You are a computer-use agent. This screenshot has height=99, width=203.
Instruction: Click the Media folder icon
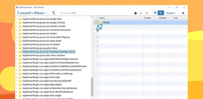pyautogui.click(x=101, y=23)
